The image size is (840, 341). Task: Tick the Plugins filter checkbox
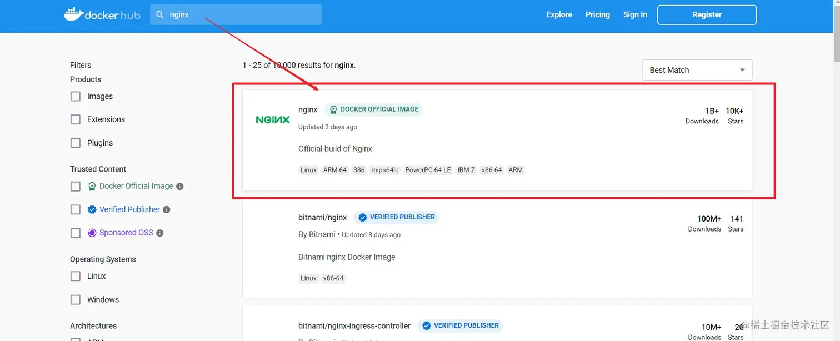click(x=76, y=143)
